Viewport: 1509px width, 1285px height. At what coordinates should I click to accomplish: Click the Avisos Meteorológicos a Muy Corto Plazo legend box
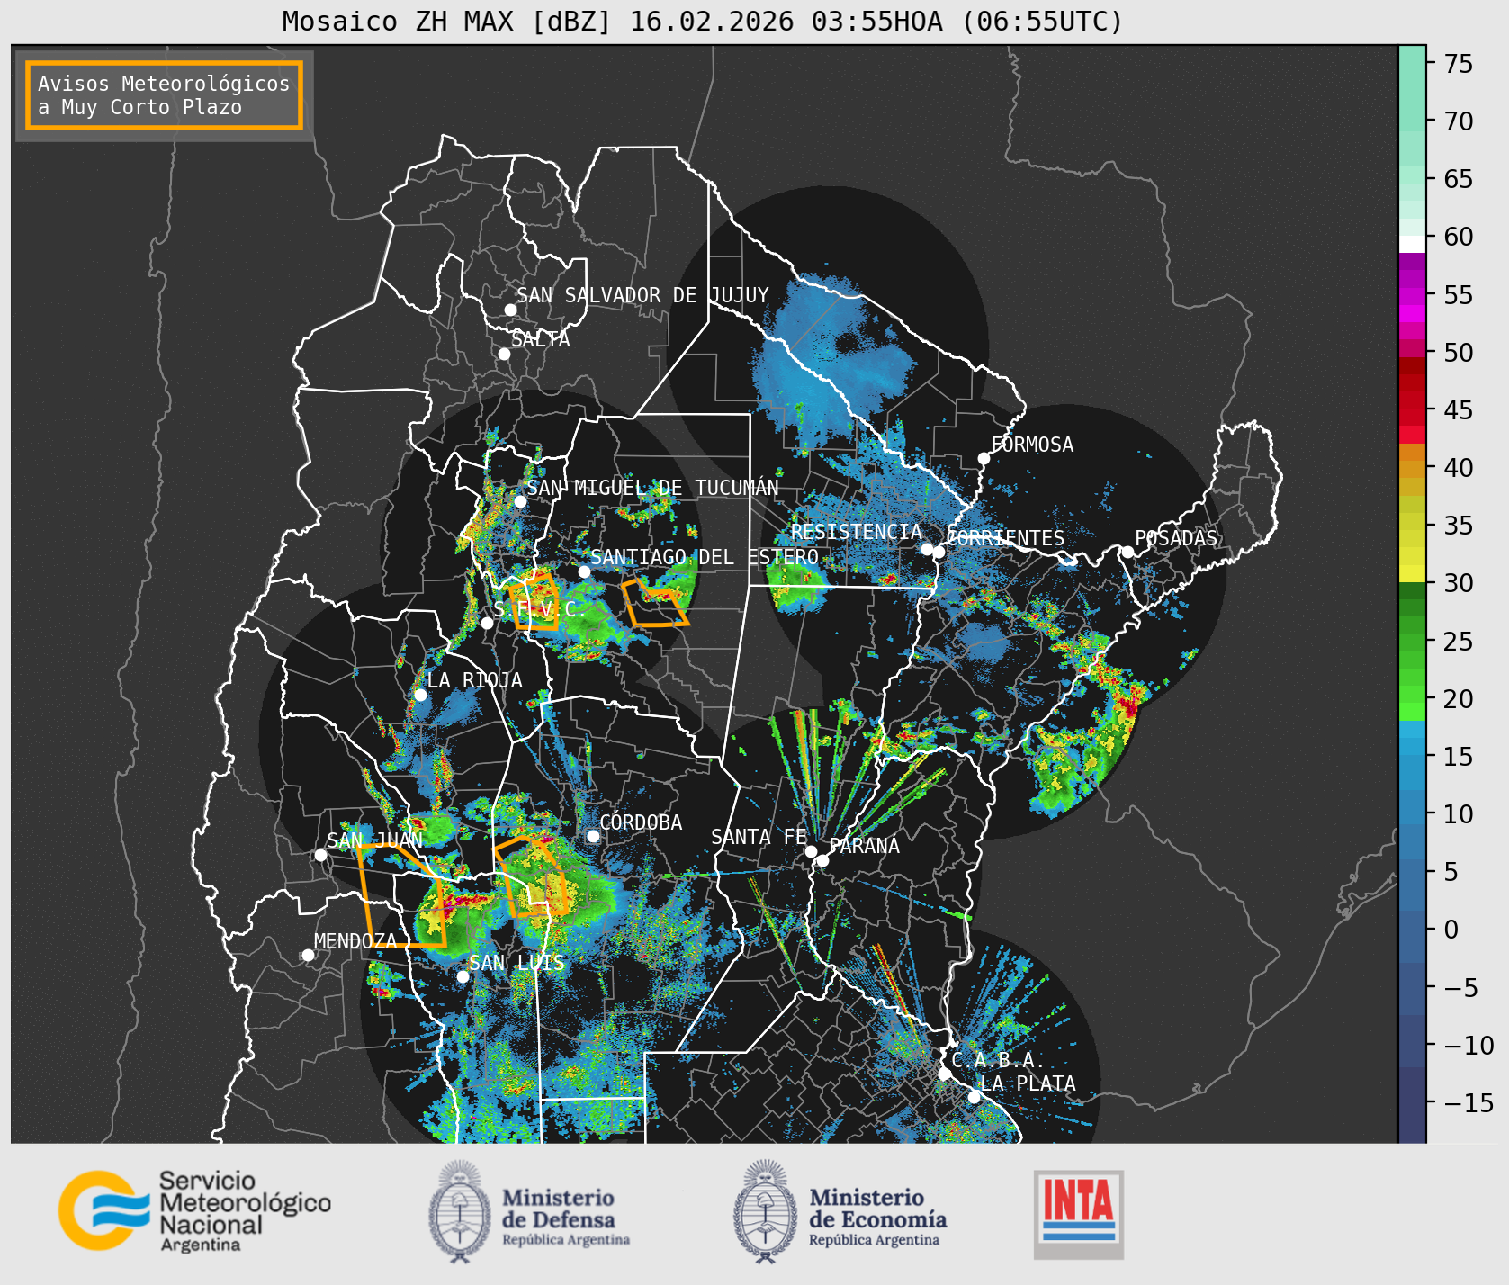pos(164,95)
